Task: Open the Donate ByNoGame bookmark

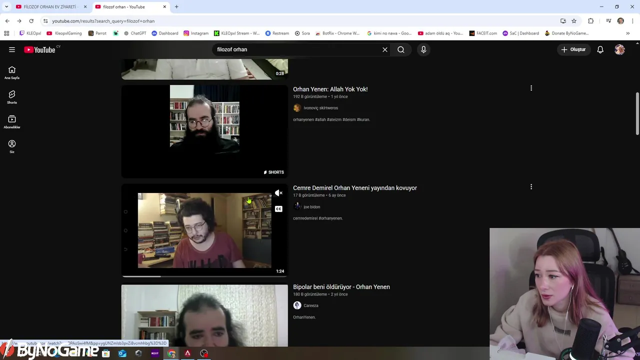Action: 566,33
